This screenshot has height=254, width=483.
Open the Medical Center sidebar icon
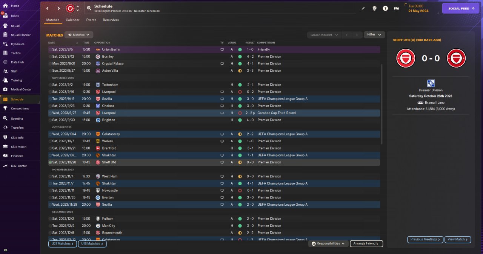click(x=5, y=89)
